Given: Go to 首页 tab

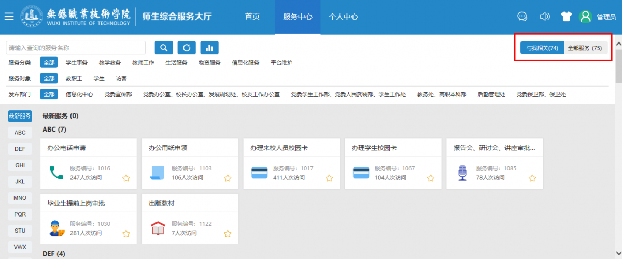Looking at the screenshot, I should [x=252, y=17].
